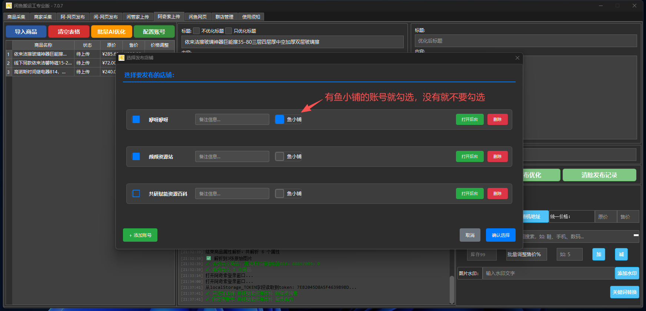Uncheck the 咿呀咿呀 account checkbox
The height and width of the screenshot is (311, 646).
(136, 119)
